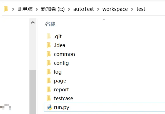Go to workspace folder in the breadcrumb
165x114 pixels.
115,9
